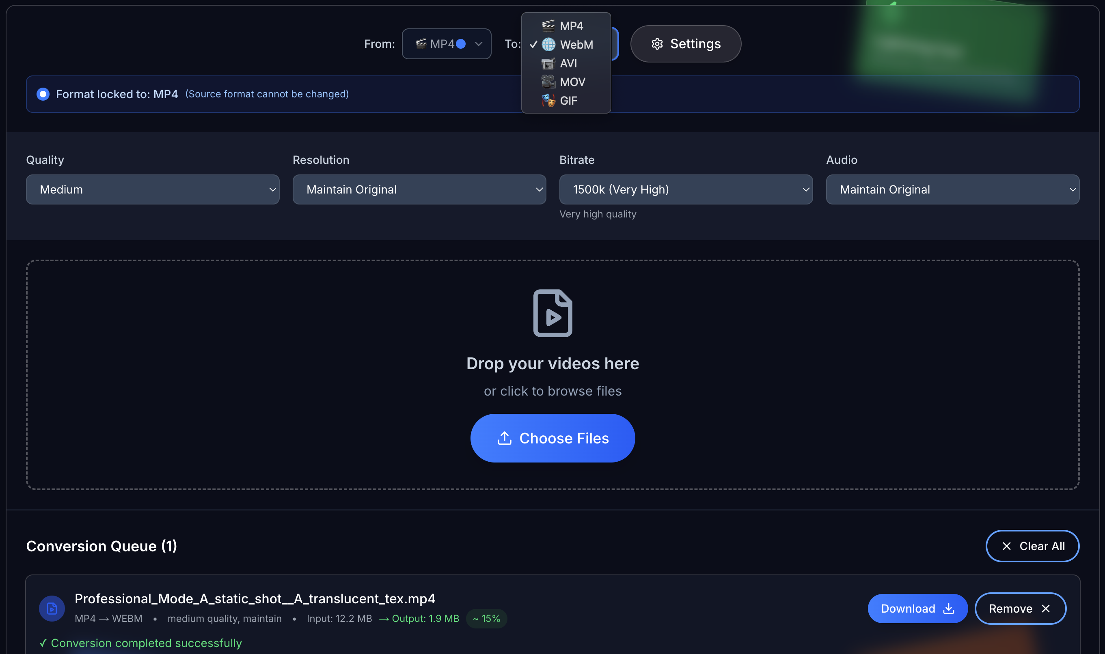Clear all items from the conversion queue
Viewport: 1105px width, 654px height.
coord(1032,546)
